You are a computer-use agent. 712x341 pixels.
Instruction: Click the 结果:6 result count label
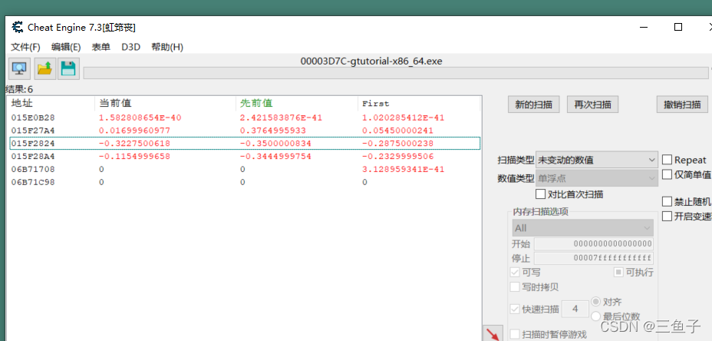(x=19, y=89)
